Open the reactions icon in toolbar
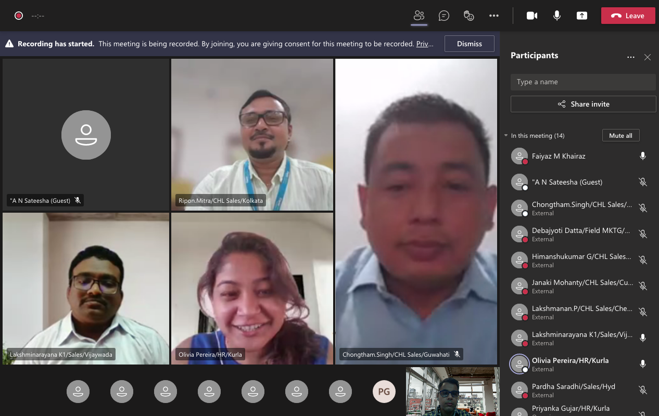 pyautogui.click(x=469, y=16)
